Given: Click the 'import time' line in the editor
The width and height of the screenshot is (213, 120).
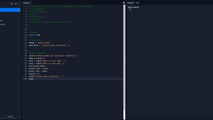Looking at the screenshot, I should pos(35,35).
